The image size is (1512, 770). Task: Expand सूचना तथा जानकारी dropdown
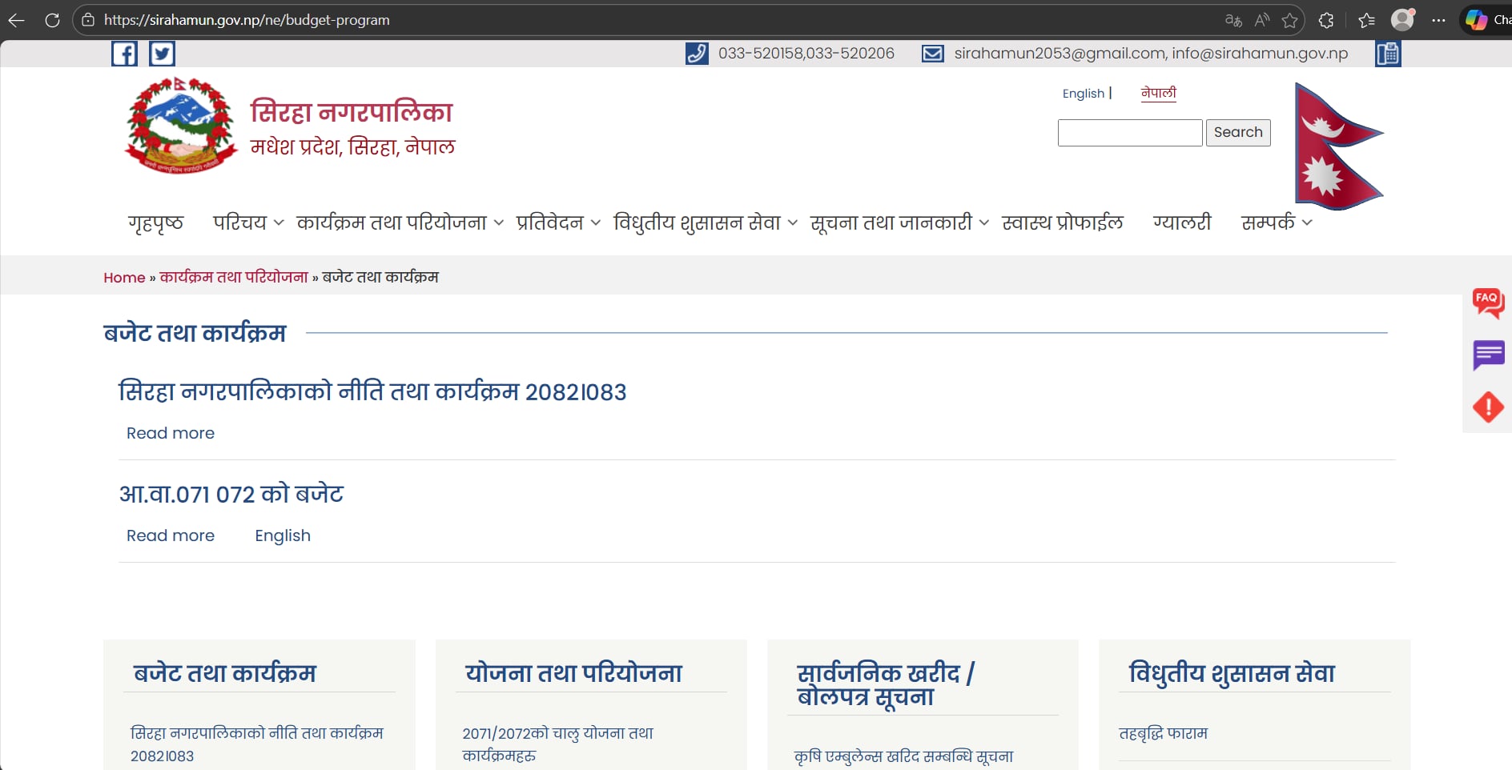point(899,223)
